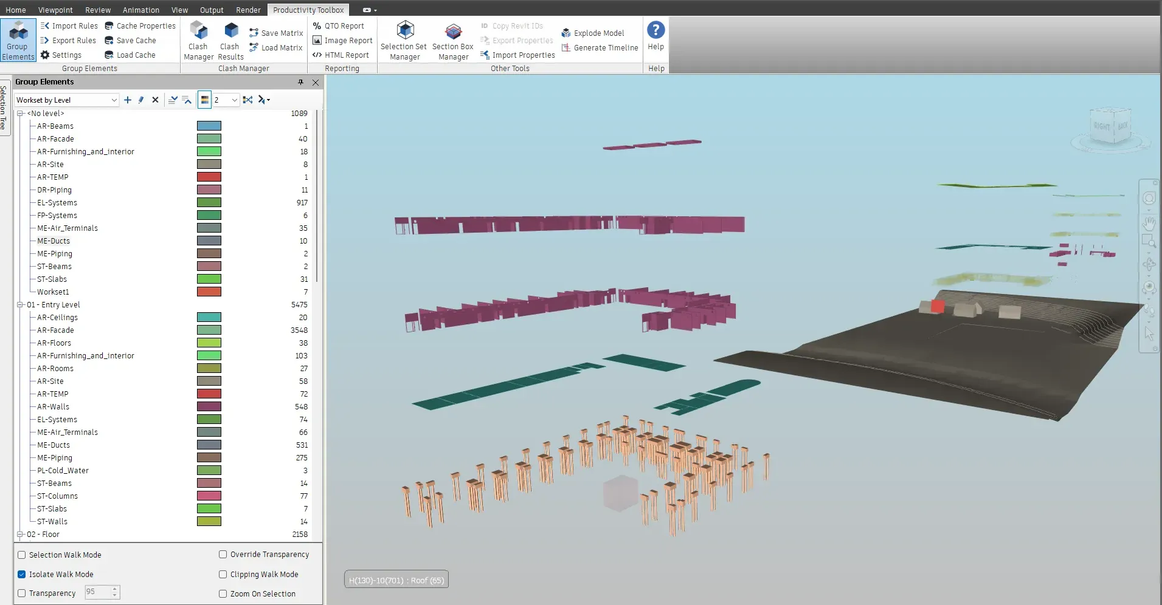Image resolution: width=1162 pixels, height=605 pixels.
Task: Open the Clash Results tool
Action: tap(230, 40)
